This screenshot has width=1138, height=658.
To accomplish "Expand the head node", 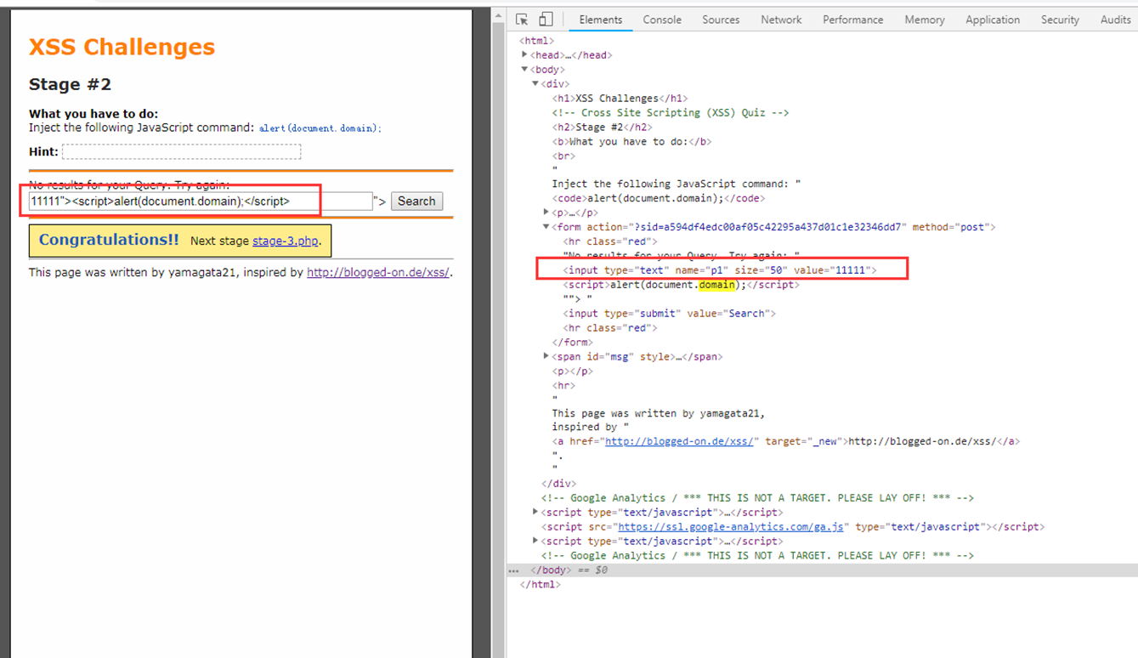I will (526, 55).
